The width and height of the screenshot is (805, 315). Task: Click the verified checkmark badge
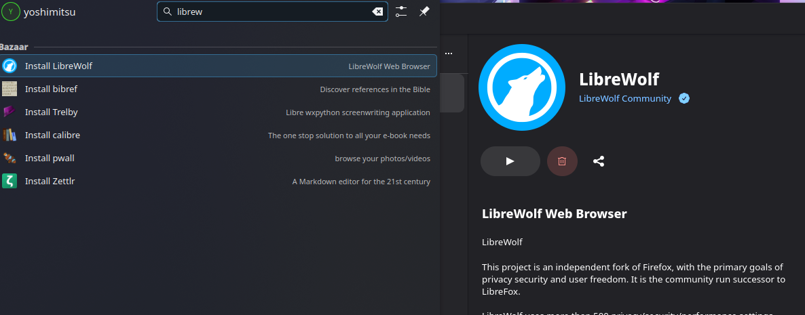click(684, 98)
